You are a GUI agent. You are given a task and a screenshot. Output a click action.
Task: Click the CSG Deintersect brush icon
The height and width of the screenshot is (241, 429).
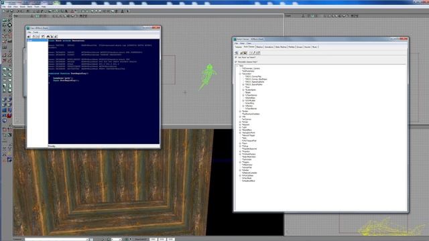tap(9, 105)
